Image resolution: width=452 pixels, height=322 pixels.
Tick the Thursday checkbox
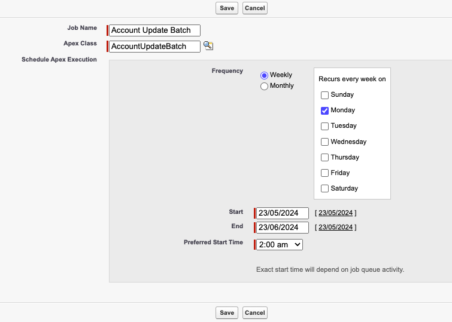(324, 157)
